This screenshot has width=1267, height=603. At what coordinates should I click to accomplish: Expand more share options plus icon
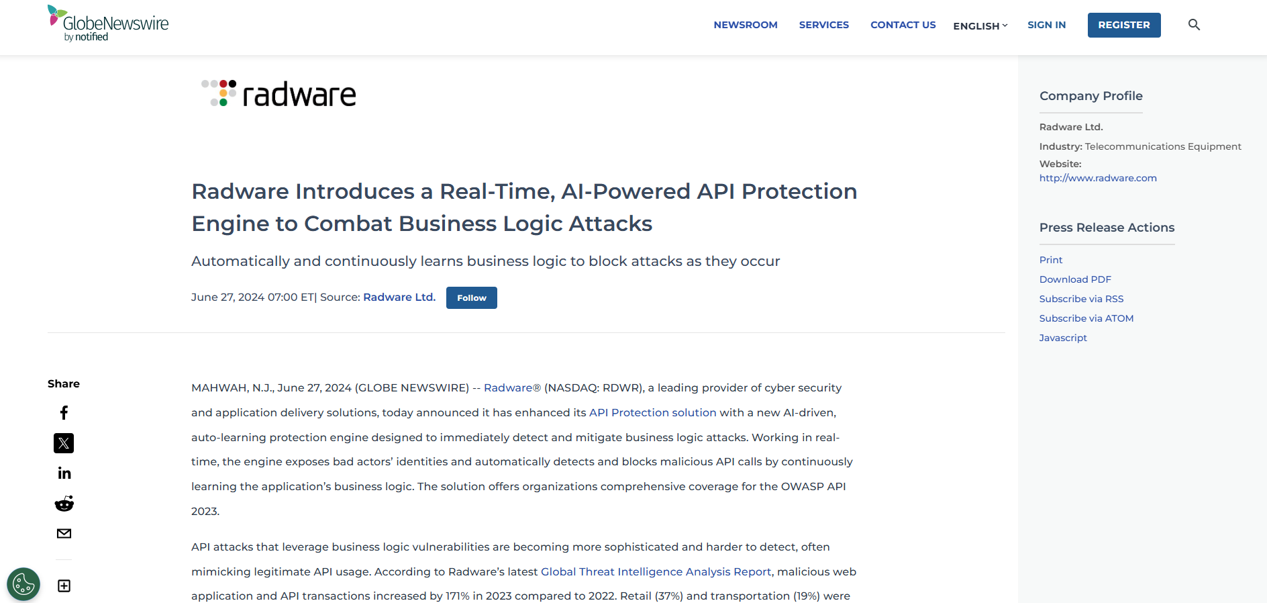(64, 586)
